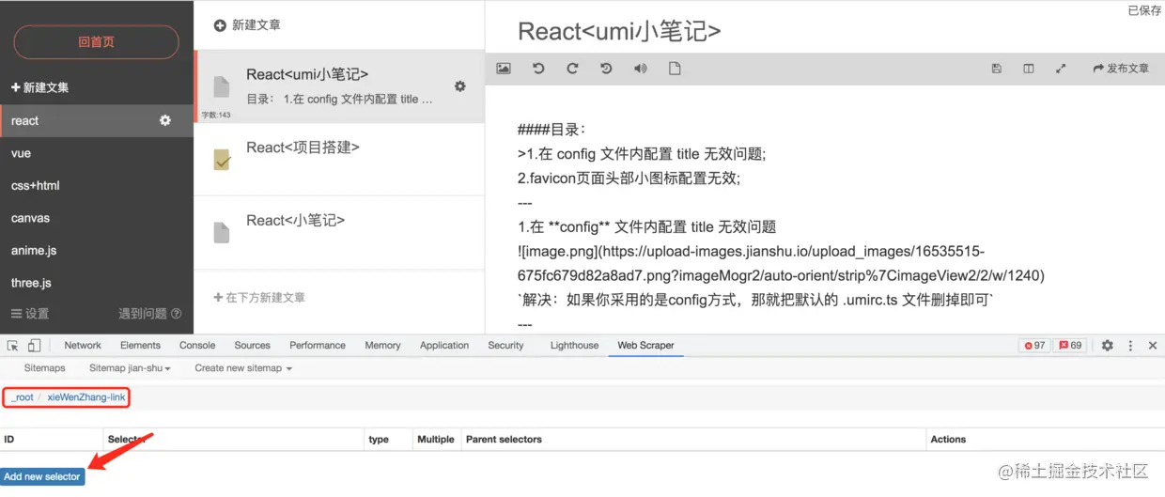
Task: Click the redo arrow icon in editor toolbar
Action: [572, 69]
